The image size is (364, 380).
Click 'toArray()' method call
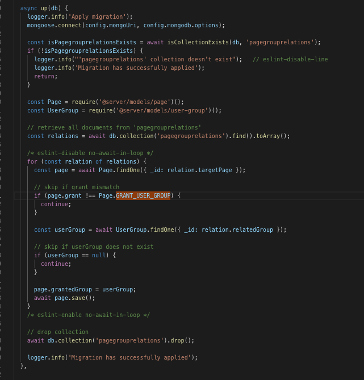(x=271, y=136)
